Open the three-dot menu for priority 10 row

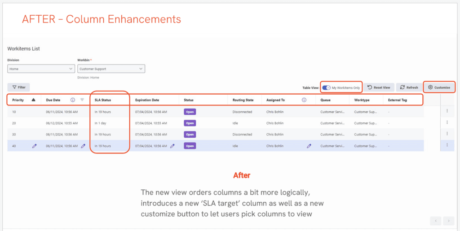(x=447, y=112)
